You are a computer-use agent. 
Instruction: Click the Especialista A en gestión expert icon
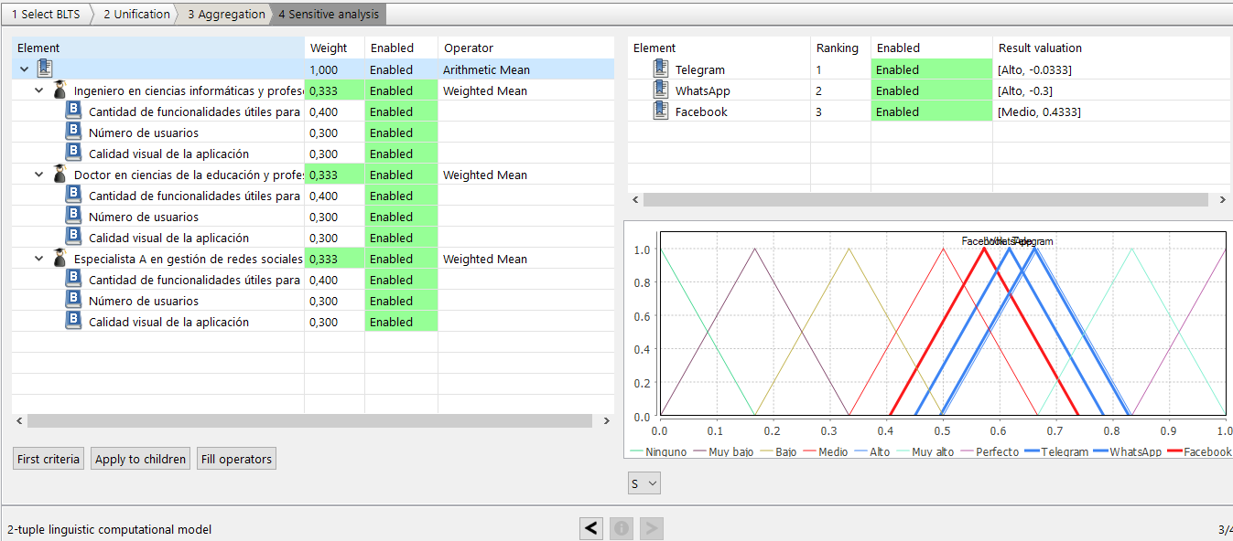tap(60, 259)
